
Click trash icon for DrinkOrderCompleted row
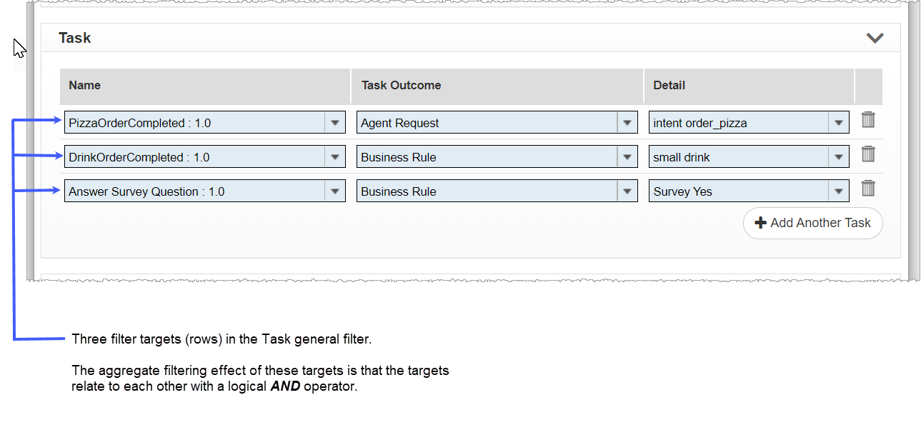pos(867,154)
